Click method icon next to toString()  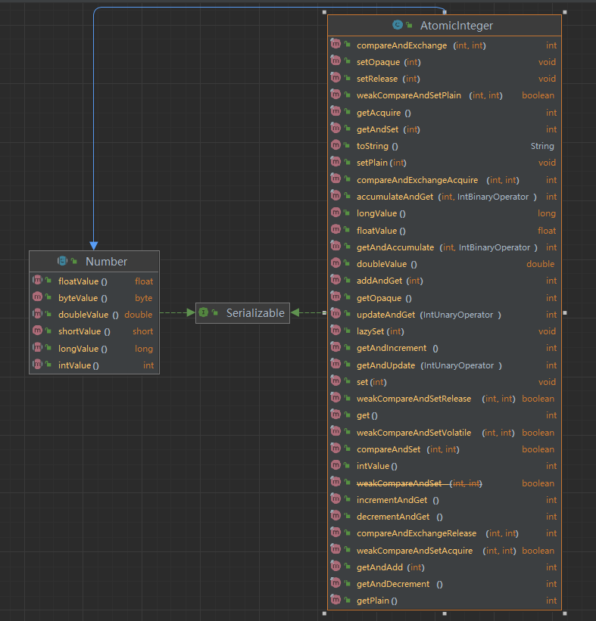click(x=336, y=146)
